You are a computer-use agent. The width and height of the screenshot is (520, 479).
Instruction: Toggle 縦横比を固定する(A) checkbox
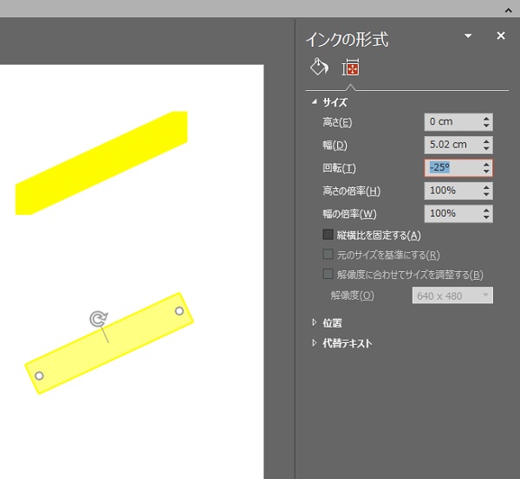point(328,235)
